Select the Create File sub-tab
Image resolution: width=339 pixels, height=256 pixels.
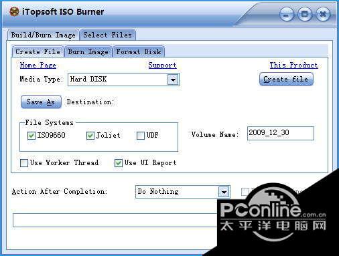(x=38, y=51)
